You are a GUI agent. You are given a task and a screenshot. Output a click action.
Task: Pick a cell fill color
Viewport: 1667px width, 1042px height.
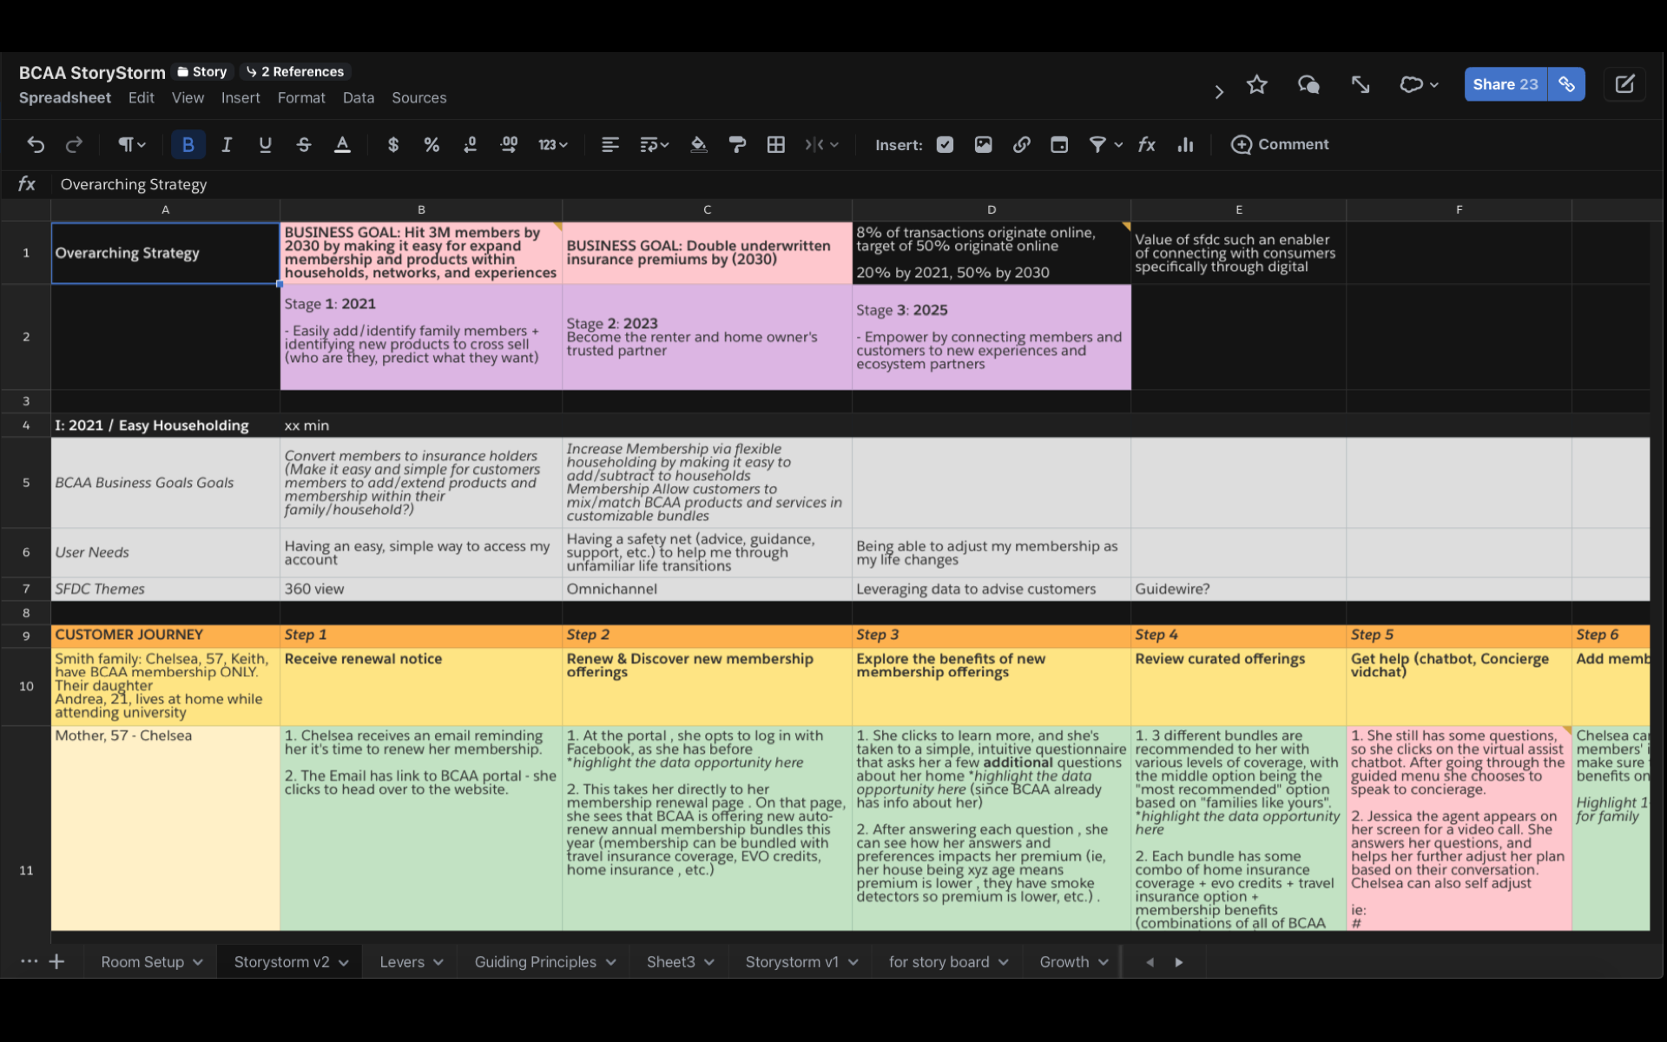pos(698,145)
